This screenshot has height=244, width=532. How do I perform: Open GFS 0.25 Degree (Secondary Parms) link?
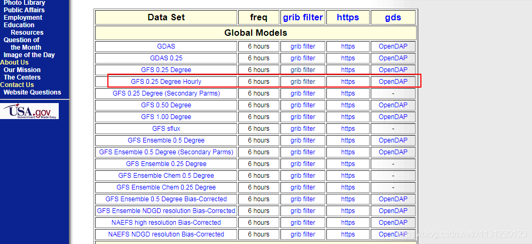[x=166, y=93]
